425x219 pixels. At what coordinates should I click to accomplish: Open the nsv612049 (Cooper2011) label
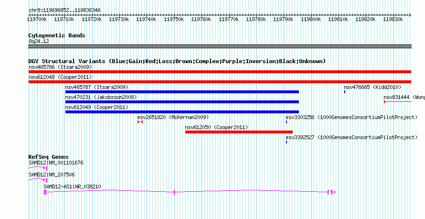tap(96, 107)
